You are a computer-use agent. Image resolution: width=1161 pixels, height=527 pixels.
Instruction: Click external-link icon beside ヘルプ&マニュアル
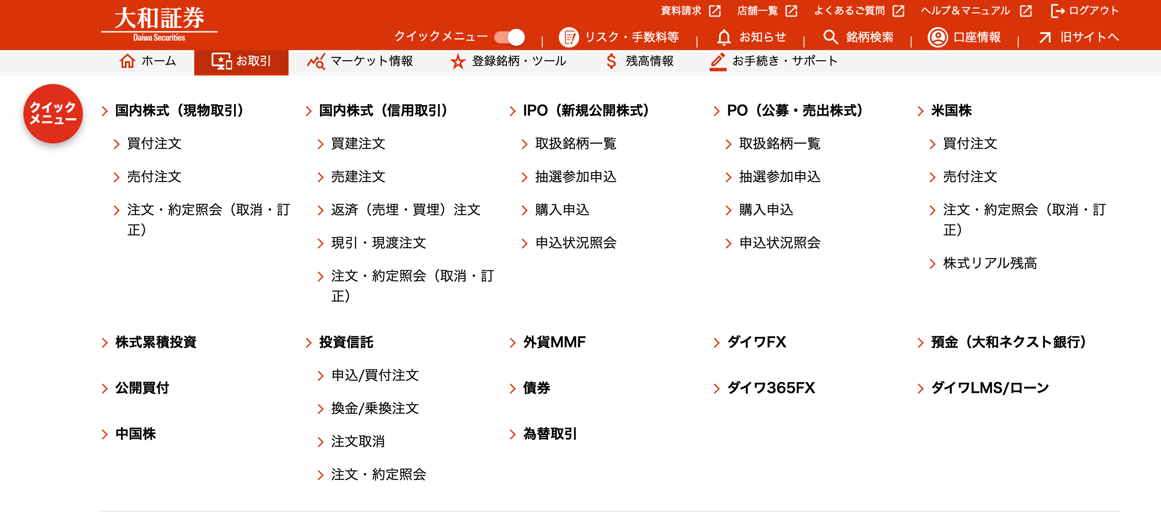point(1026,11)
